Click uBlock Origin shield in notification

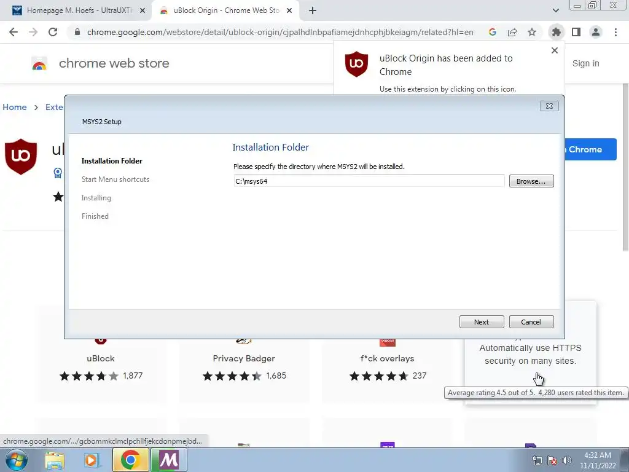(356, 64)
